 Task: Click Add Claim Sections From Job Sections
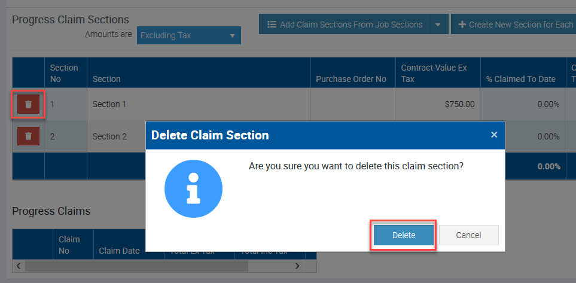click(x=345, y=25)
